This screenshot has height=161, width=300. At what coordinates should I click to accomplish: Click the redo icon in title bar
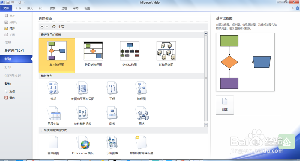(20, 2)
